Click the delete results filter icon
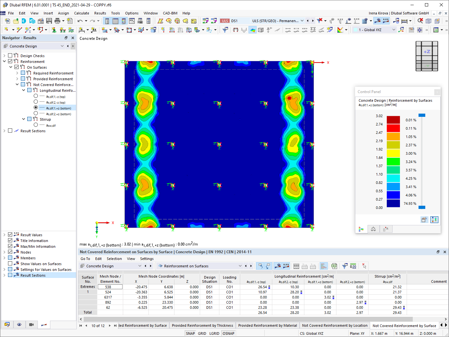Screen dimensions: 449x337 [x=319, y=21]
